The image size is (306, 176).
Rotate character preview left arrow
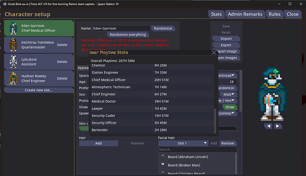pos(269,126)
